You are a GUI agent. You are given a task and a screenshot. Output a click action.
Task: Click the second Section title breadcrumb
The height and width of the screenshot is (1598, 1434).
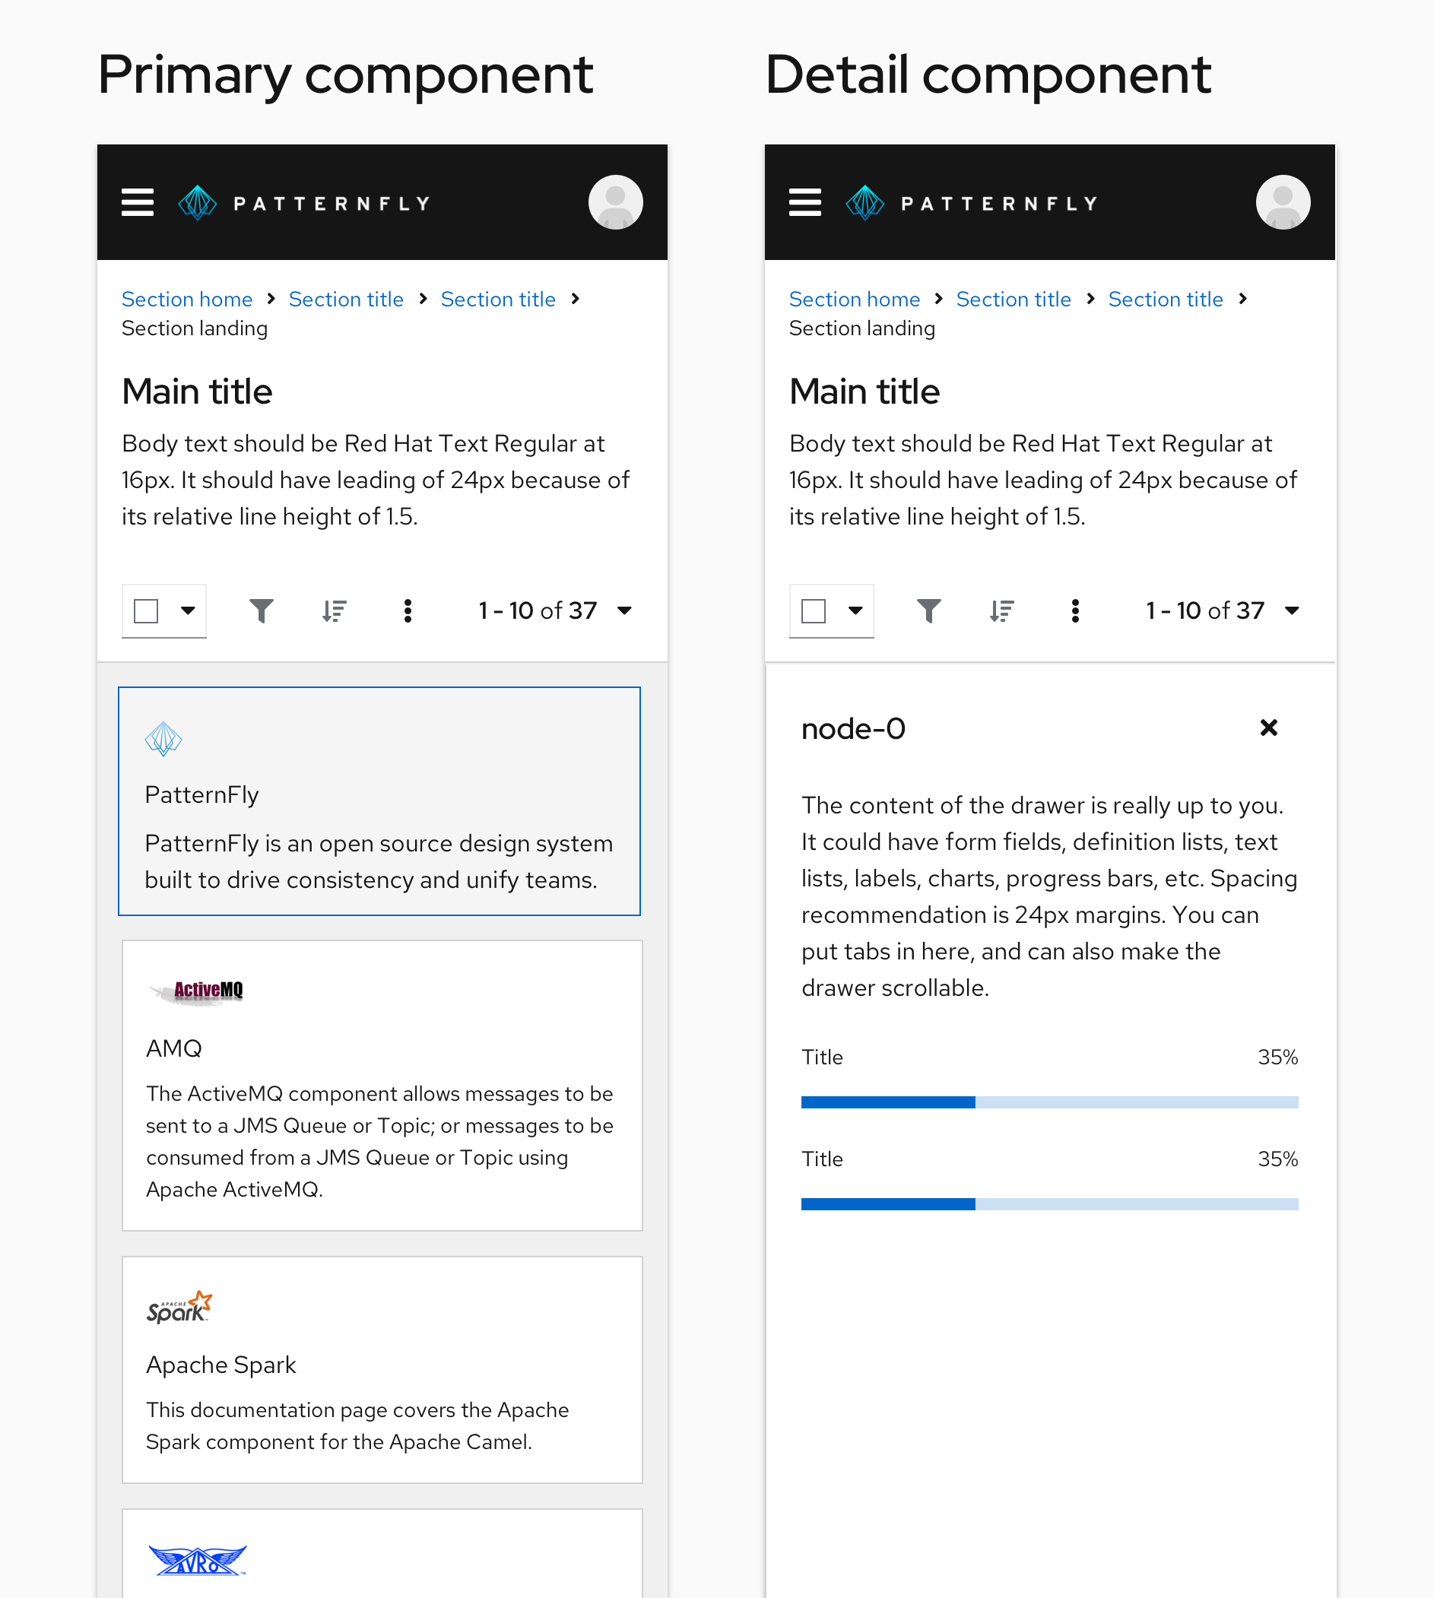click(x=498, y=300)
